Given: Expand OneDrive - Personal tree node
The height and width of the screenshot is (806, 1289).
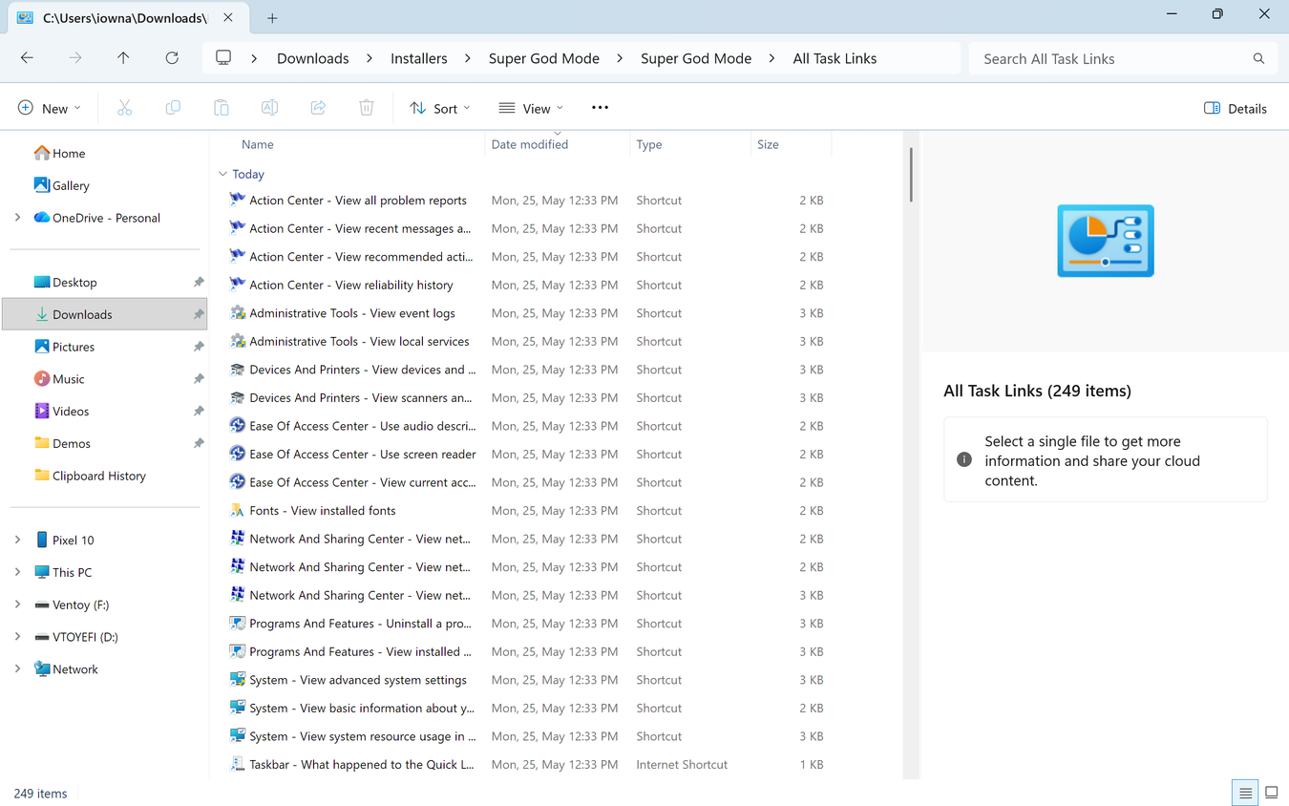Looking at the screenshot, I should (x=17, y=218).
